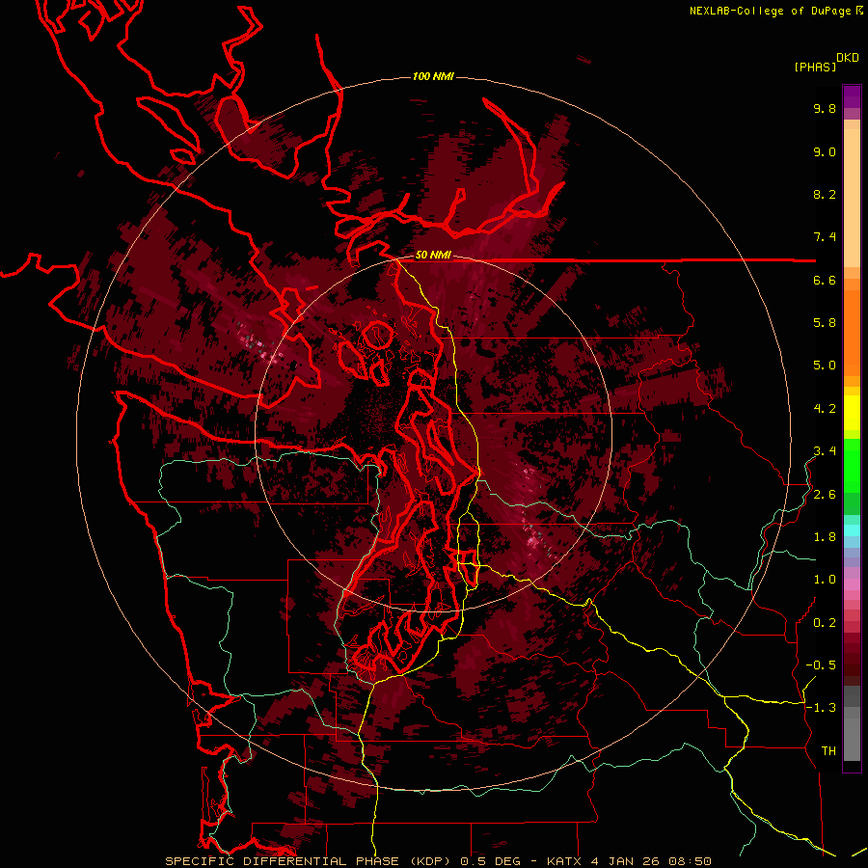Select the 8.2 legend value

tap(825, 194)
